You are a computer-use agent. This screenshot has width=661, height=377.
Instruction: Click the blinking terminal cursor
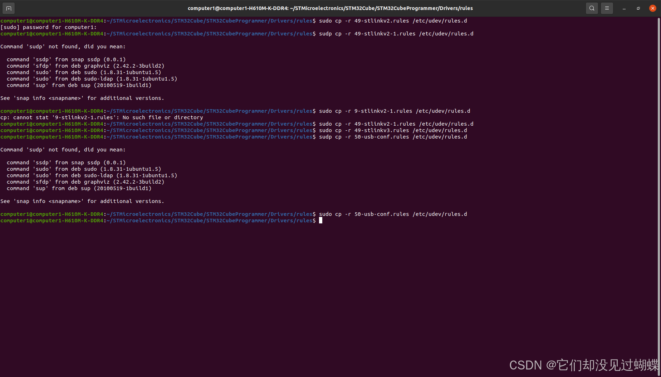coord(320,220)
